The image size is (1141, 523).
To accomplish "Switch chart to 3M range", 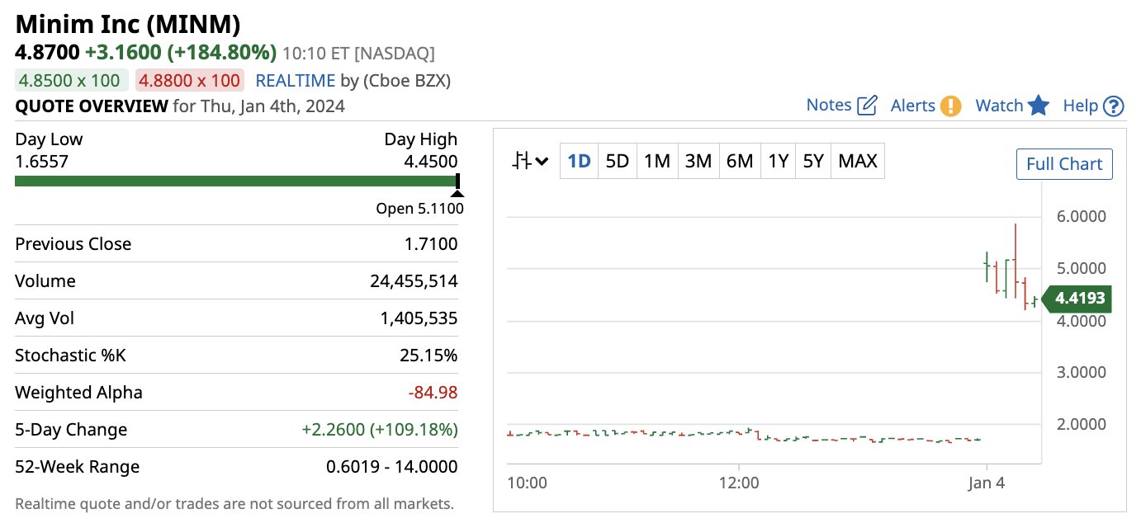I will (x=698, y=161).
